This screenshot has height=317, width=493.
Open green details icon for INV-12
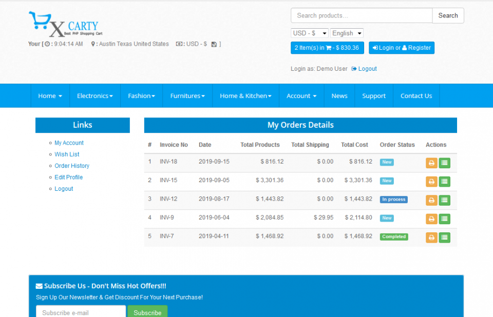coord(444,200)
